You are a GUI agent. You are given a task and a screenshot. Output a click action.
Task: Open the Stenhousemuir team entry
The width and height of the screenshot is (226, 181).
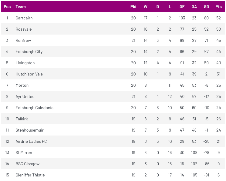[x=30, y=130]
